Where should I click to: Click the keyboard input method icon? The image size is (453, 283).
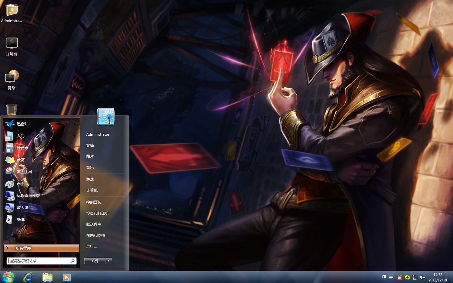(x=391, y=277)
